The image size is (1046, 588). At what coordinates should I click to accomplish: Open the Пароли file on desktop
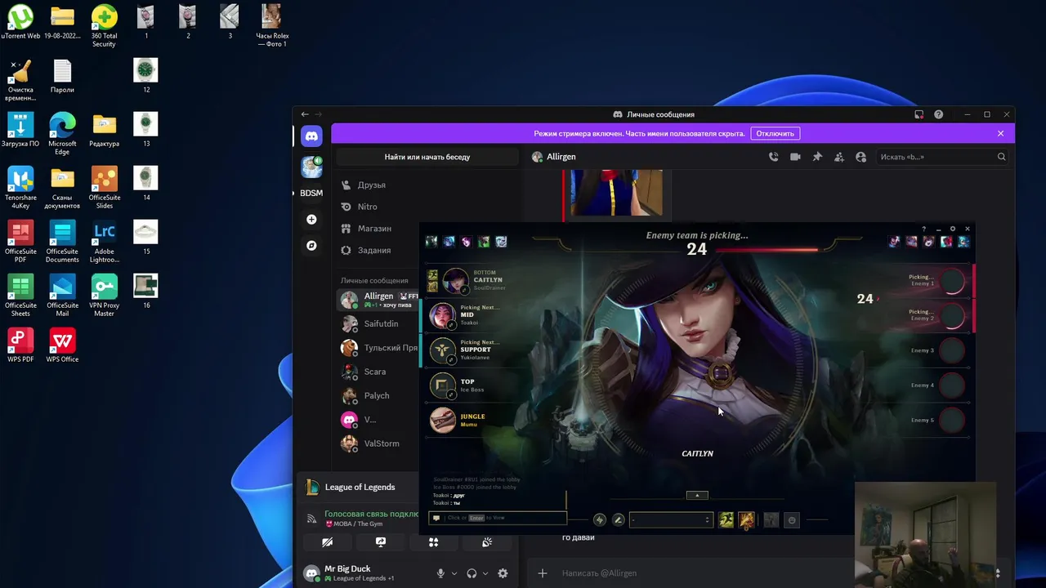pyautogui.click(x=62, y=76)
